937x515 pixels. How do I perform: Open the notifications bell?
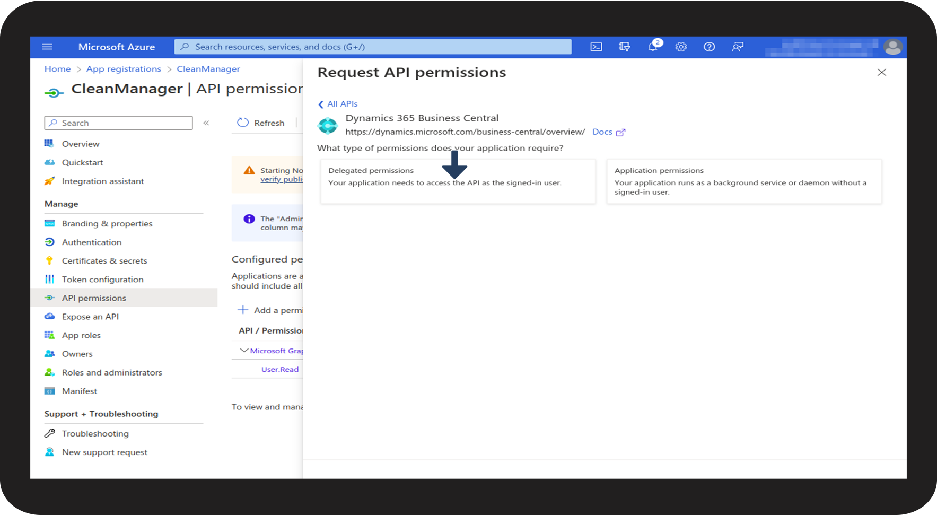(x=653, y=47)
